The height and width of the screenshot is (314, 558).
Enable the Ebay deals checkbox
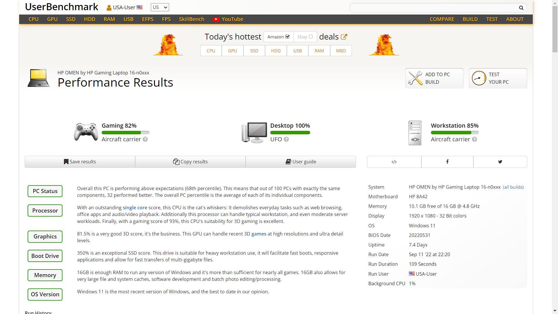click(x=311, y=37)
